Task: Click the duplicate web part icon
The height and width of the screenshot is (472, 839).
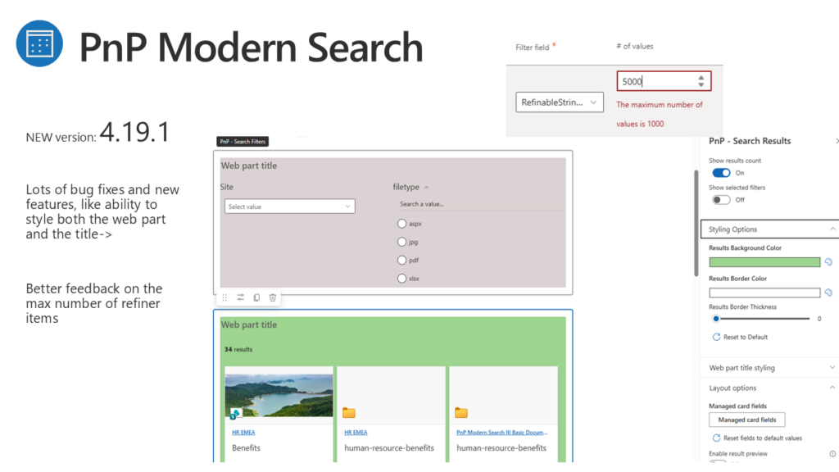Action: pos(256,297)
